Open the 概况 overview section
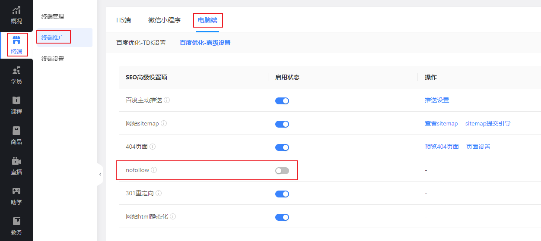Image resolution: width=541 pixels, height=241 pixels. 16,15
